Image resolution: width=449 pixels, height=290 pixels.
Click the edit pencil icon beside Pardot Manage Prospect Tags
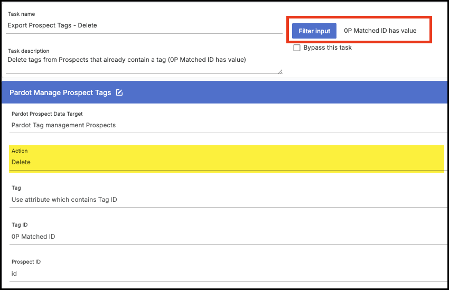coord(119,92)
